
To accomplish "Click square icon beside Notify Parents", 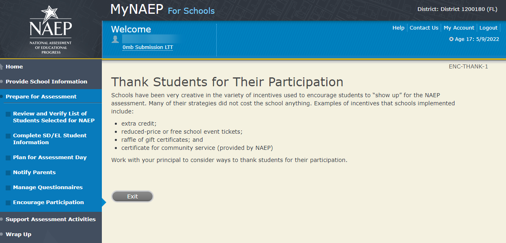I will [8, 173].
